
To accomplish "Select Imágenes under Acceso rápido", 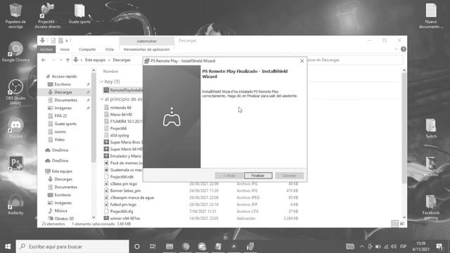I will point(63,108).
